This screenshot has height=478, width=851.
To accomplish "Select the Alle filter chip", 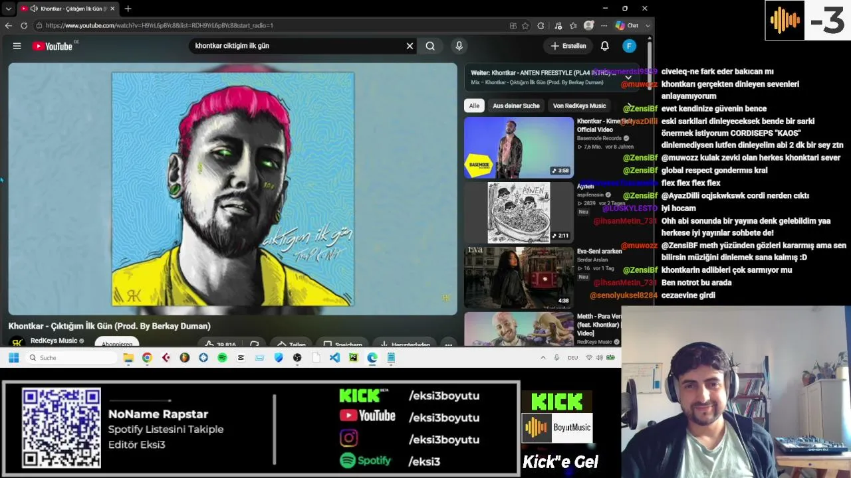I will click(474, 106).
